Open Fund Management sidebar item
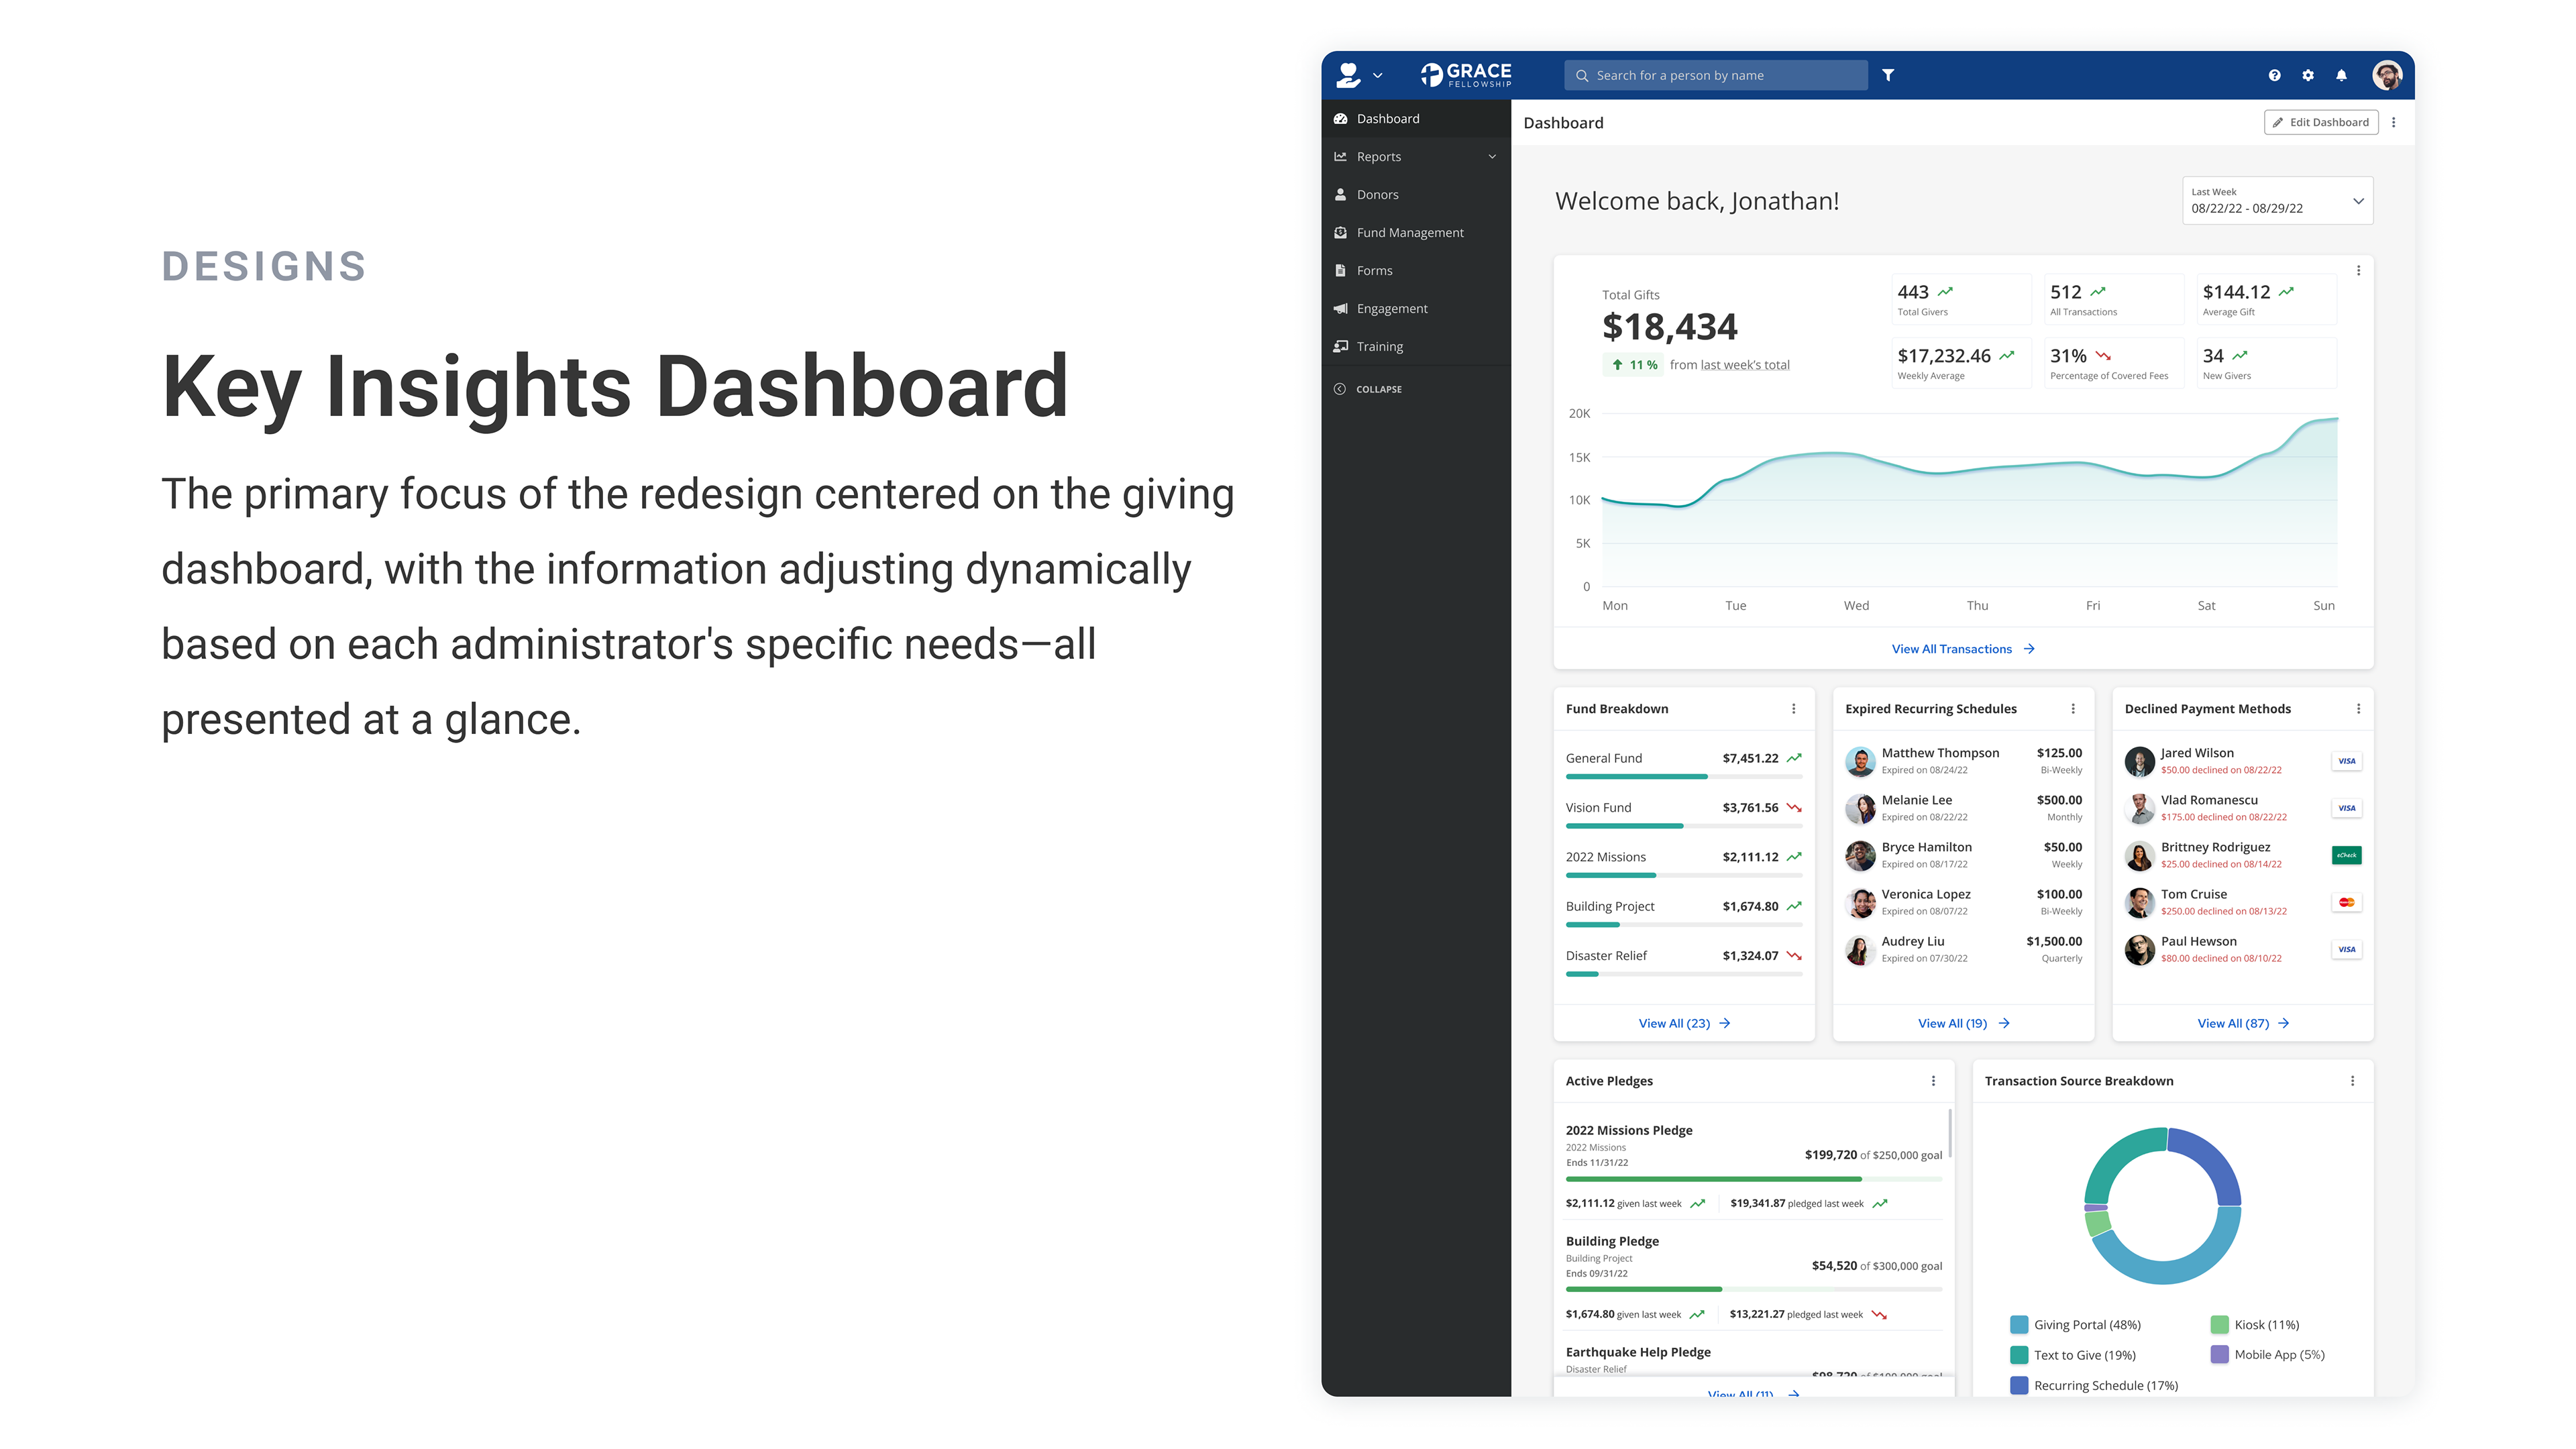The image size is (2576, 1449). pos(1409,233)
